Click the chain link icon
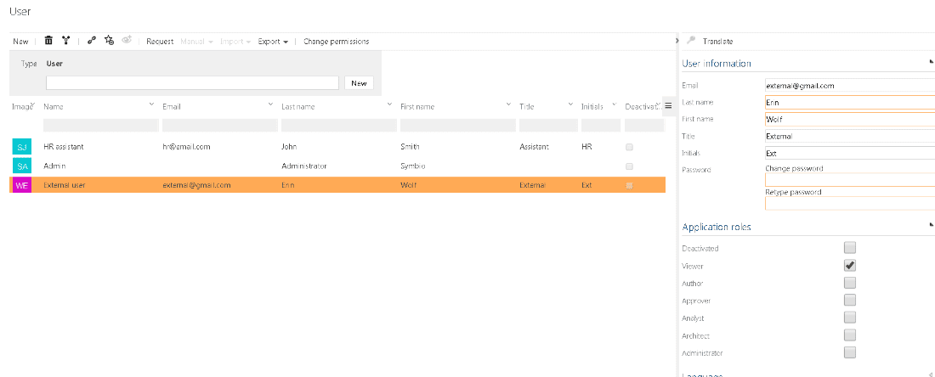The width and height of the screenshot is (935, 377). click(x=91, y=41)
